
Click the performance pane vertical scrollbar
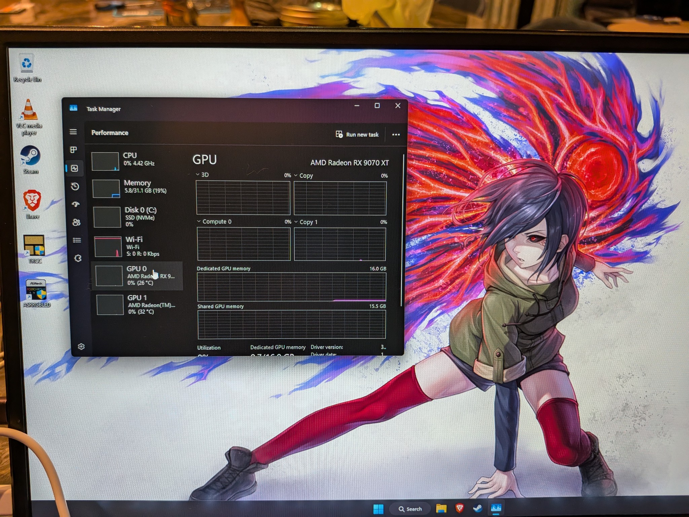pyautogui.click(x=402, y=231)
